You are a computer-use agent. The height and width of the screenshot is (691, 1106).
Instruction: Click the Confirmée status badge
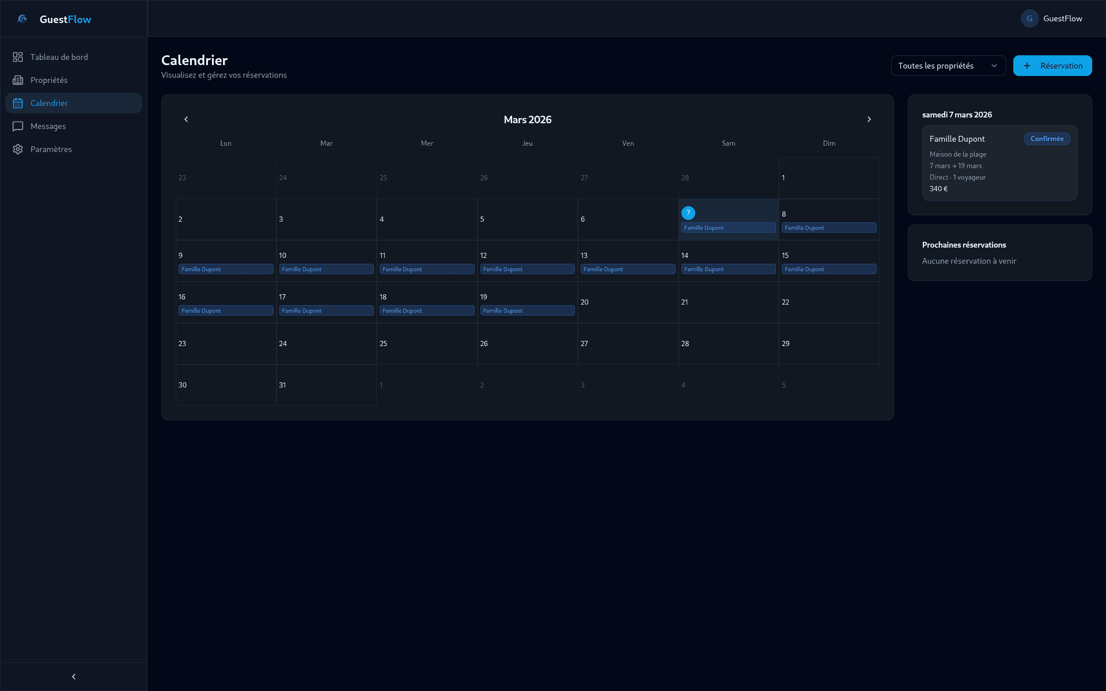pyautogui.click(x=1047, y=139)
